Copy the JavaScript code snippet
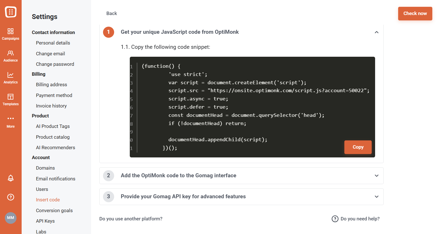The image size is (438, 234). [x=358, y=147]
